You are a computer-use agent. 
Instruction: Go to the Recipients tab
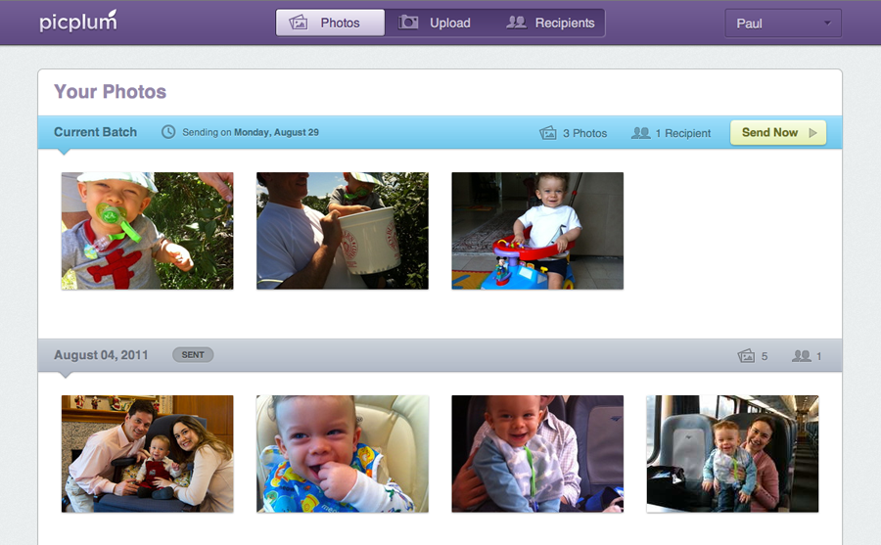tap(550, 23)
